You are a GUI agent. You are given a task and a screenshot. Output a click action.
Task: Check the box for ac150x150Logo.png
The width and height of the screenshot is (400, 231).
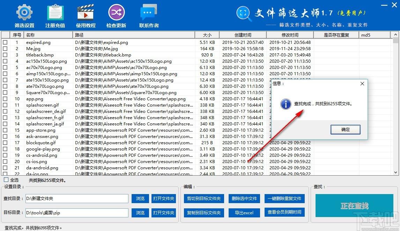(x=5, y=61)
